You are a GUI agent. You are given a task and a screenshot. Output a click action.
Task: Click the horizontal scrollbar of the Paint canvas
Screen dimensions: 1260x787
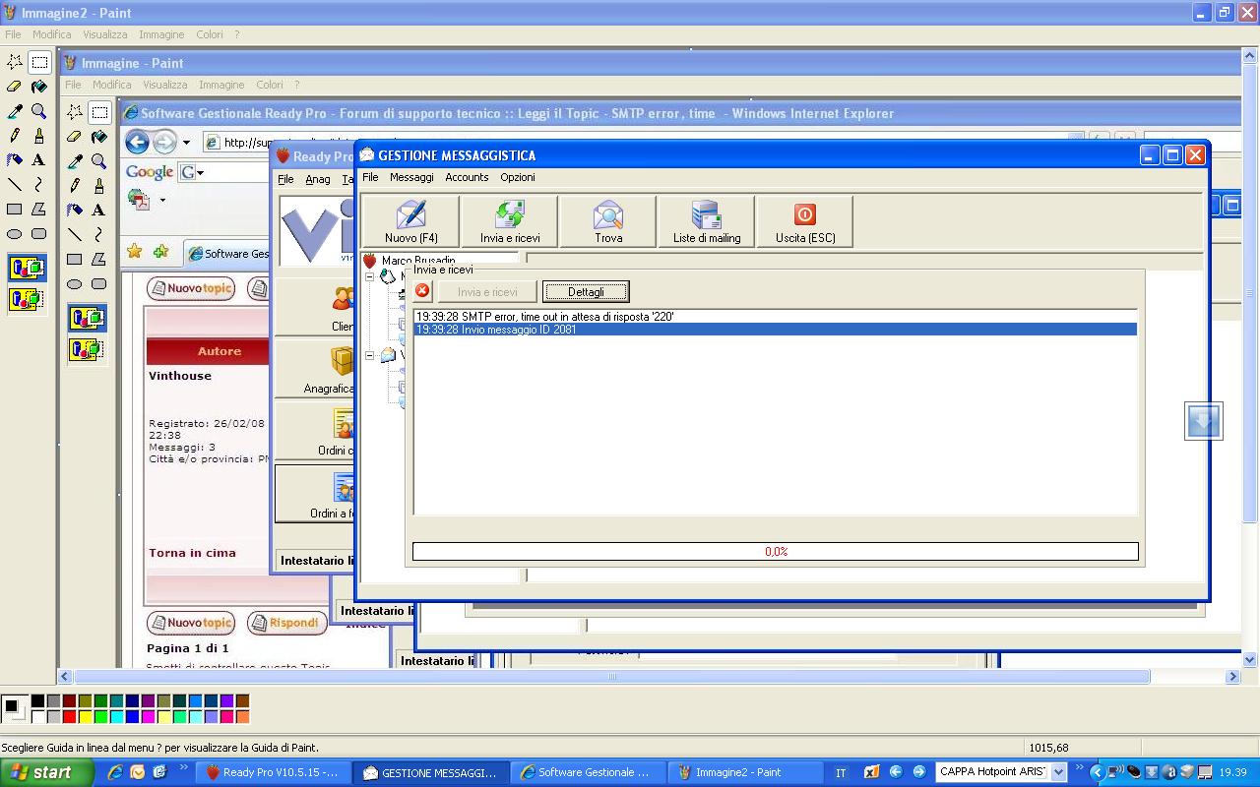pos(612,677)
